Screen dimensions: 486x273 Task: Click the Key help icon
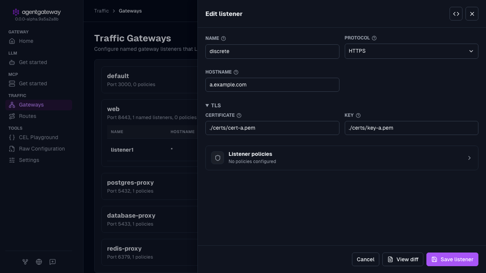click(x=358, y=115)
